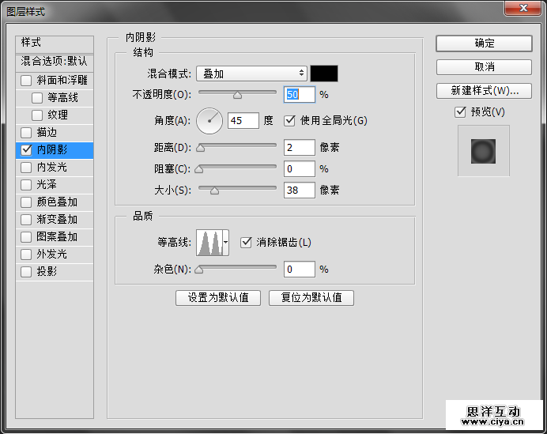Open the black shadow color swatch
The image size is (547, 434).
[324, 74]
